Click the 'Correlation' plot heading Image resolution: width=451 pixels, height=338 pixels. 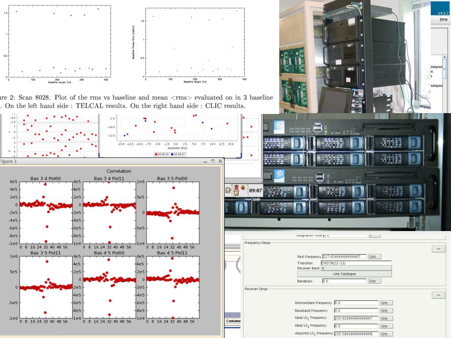(x=119, y=171)
